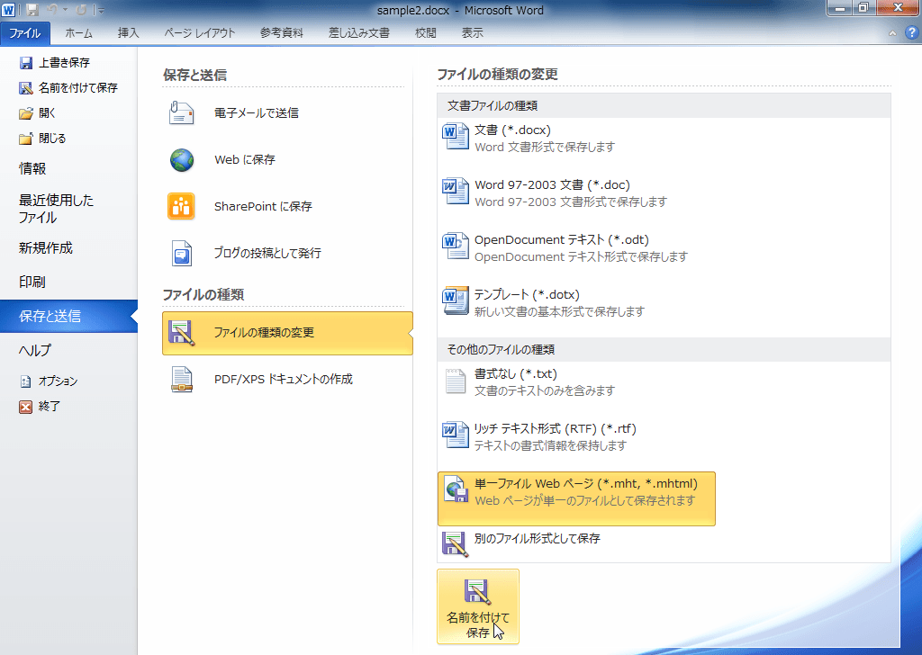
Task: Click the template dotx icon
Action: click(x=455, y=301)
